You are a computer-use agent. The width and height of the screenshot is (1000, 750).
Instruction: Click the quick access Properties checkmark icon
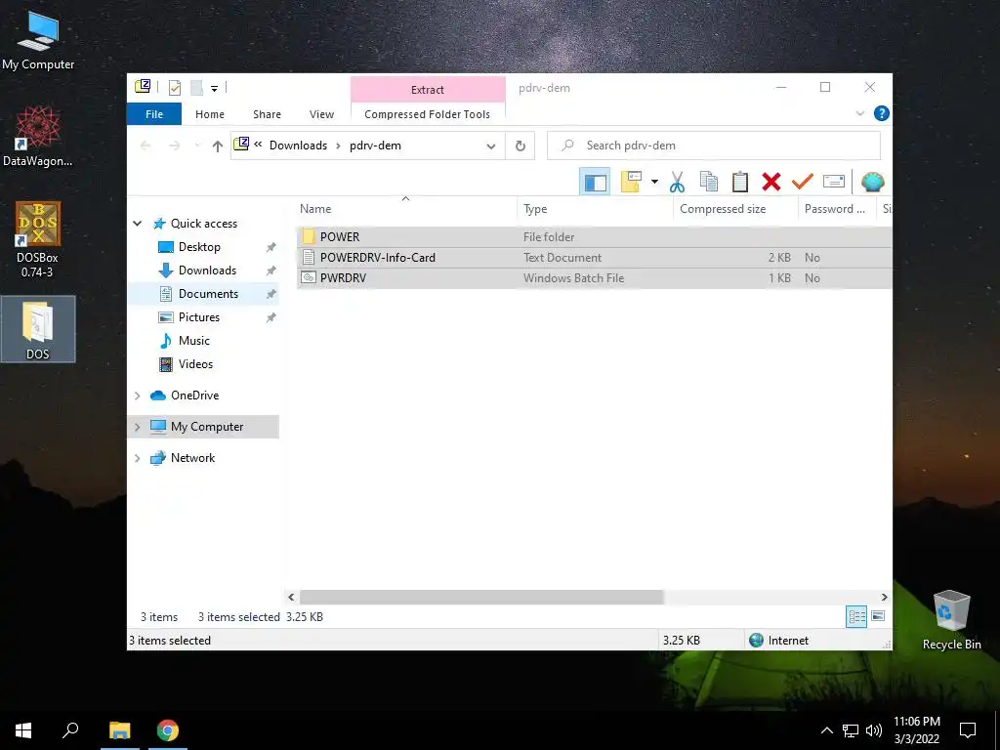pos(174,87)
